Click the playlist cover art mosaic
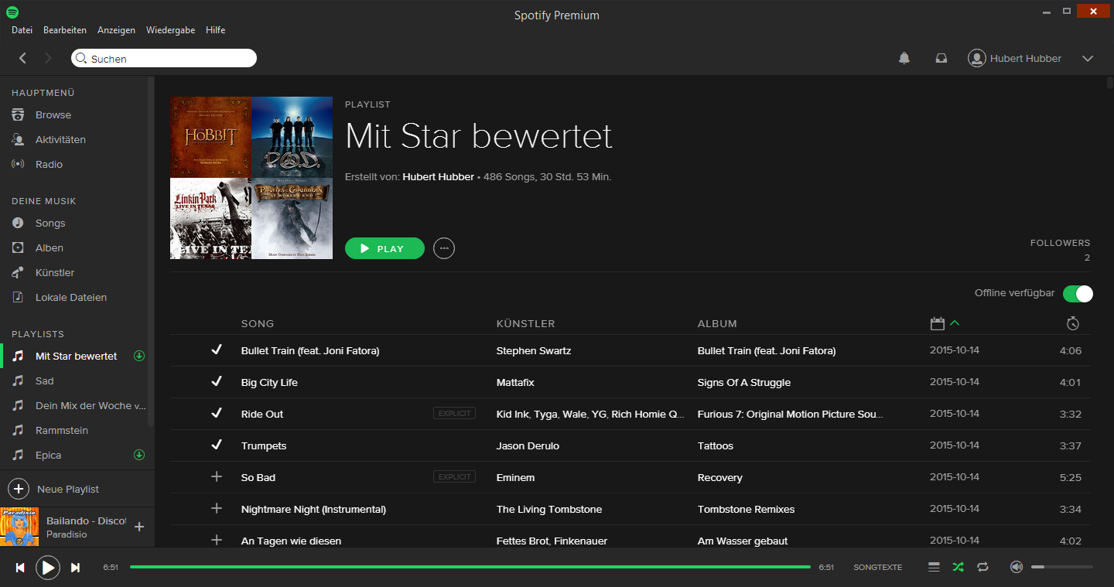This screenshot has width=1114, height=587. tap(251, 178)
